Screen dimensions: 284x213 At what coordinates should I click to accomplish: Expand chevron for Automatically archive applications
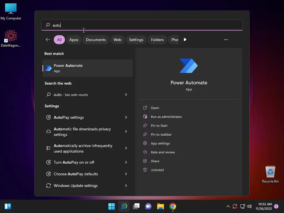126,148
